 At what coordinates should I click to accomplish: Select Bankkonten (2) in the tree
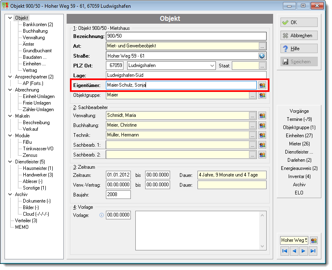pyautogui.click(x=38, y=25)
